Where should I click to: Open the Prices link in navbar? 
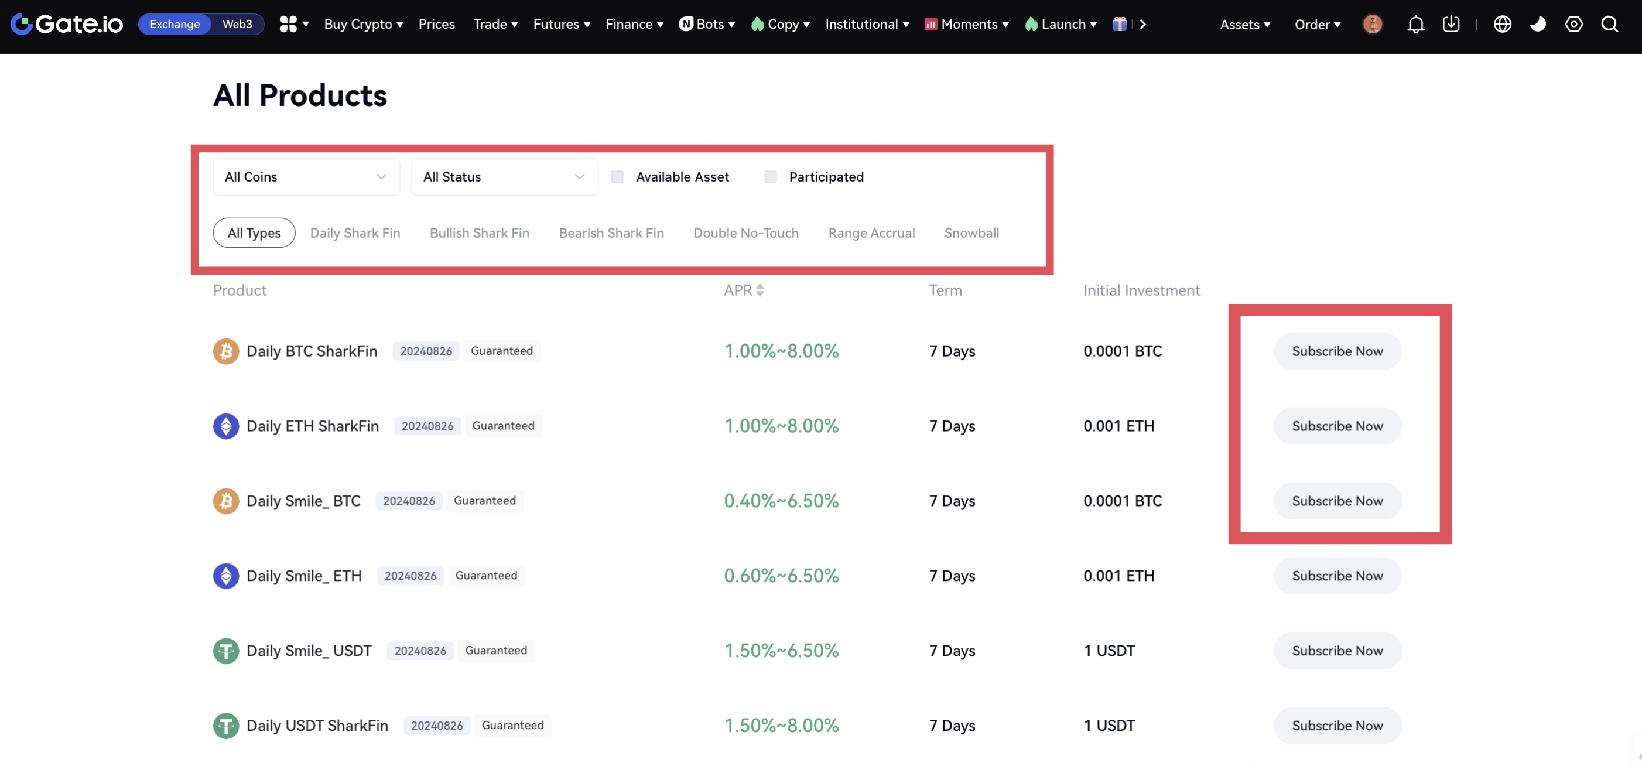(x=437, y=24)
